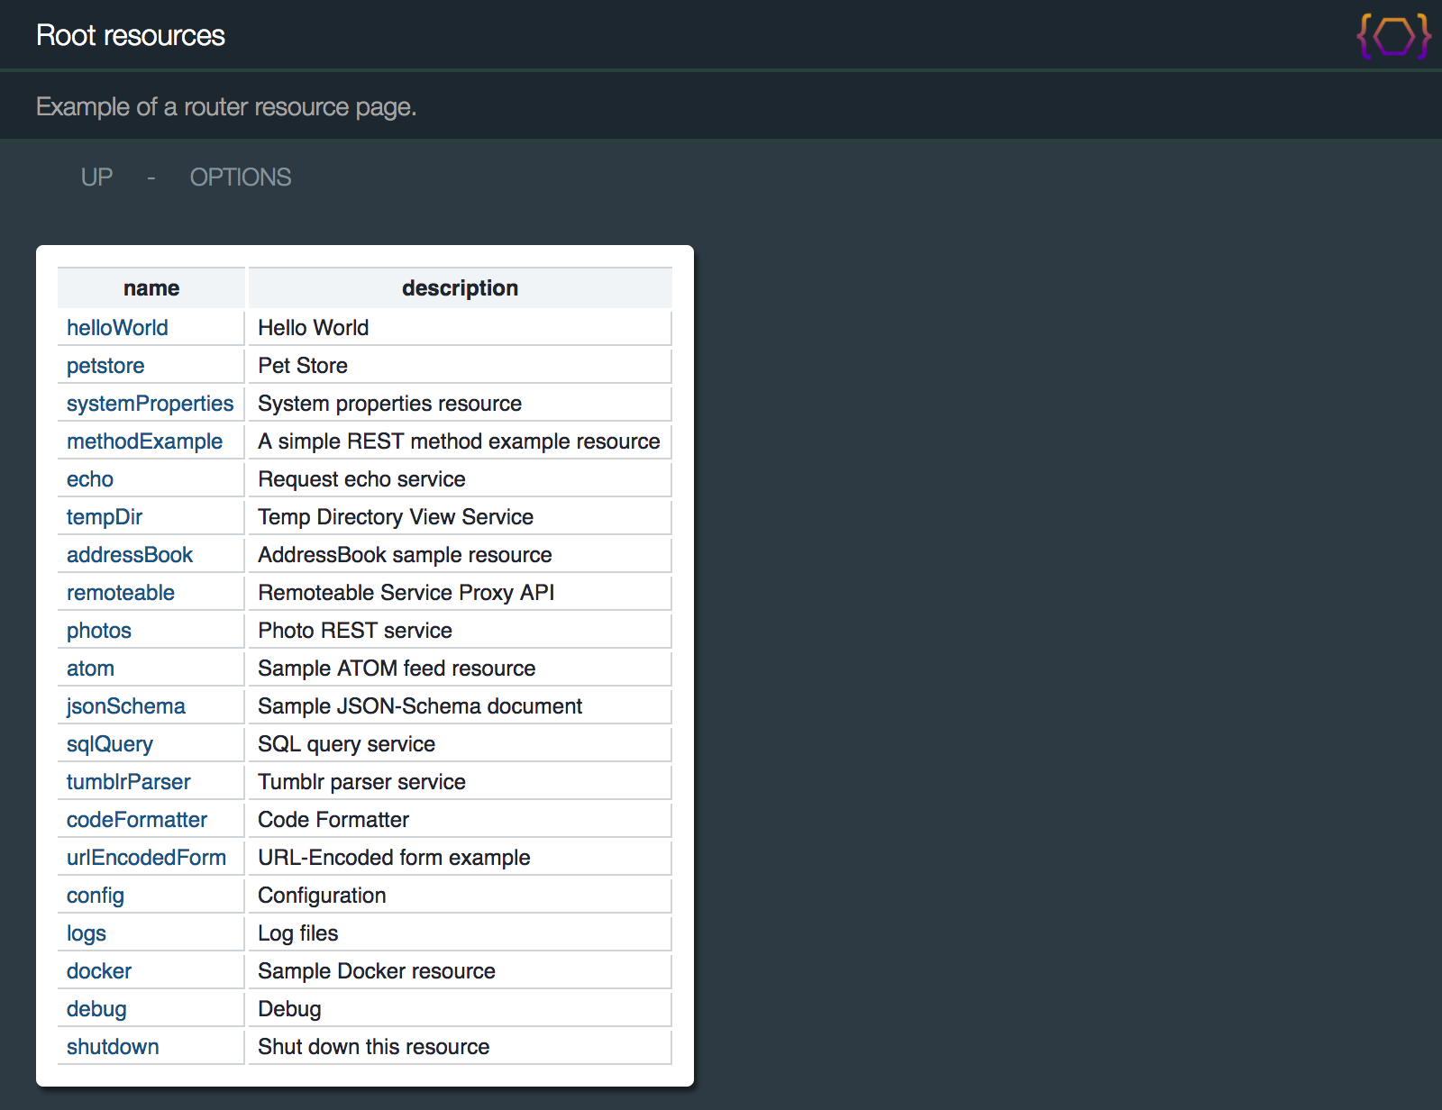1442x1110 pixels.
Task: Open the codeFormatter link
Action: [x=137, y=820]
